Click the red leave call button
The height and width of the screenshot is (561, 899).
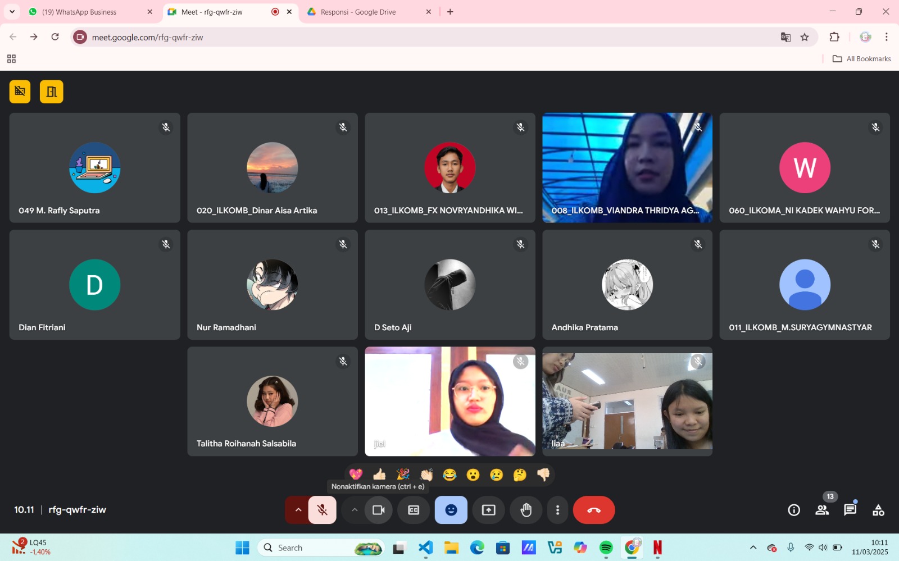click(594, 510)
